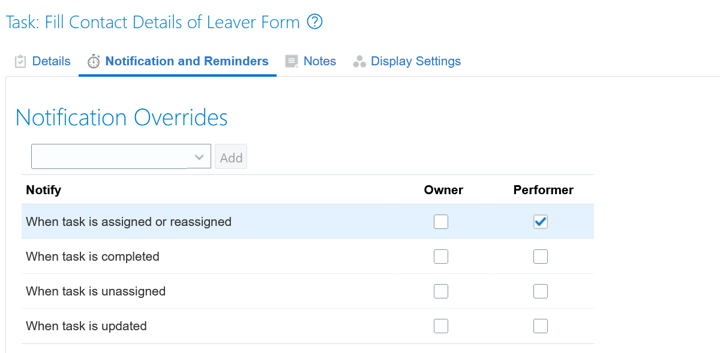Check Owner box for task completed
The width and height of the screenshot is (720, 353).
point(441,257)
